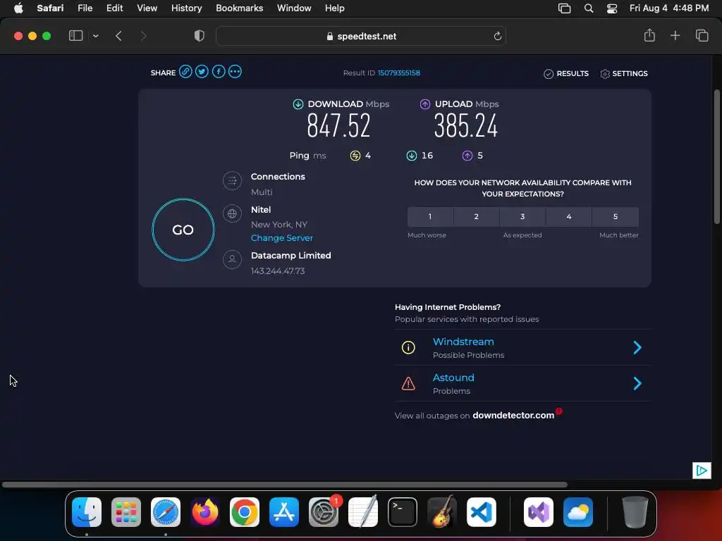
Task: Toggle the Safari sidebar
Action: click(x=76, y=36)
